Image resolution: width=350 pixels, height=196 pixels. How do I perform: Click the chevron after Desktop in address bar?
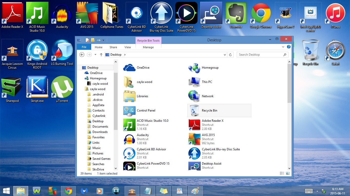tap(125, 55)
